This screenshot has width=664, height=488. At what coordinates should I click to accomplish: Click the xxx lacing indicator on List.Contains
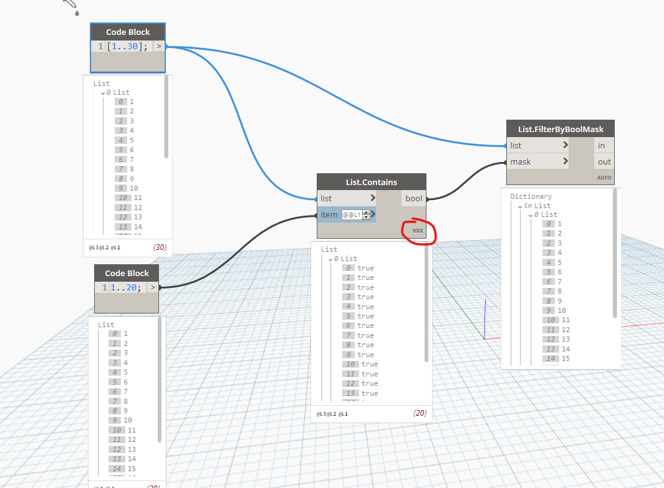tap(418, 230)
